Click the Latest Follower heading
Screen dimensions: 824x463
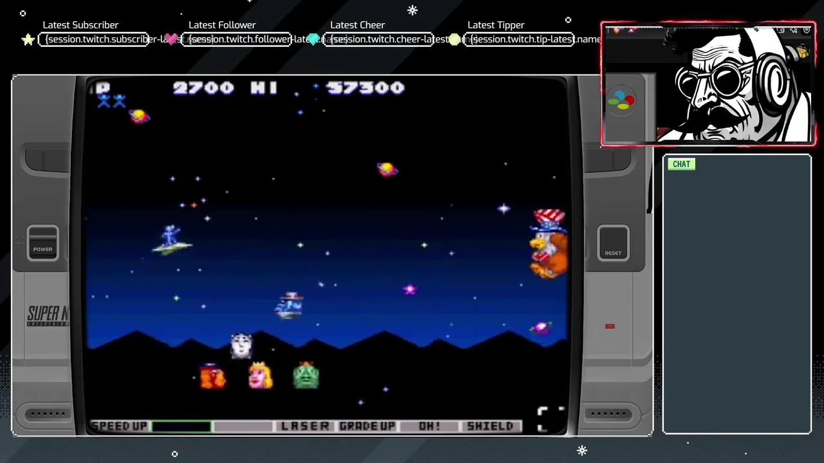point(222,25)
